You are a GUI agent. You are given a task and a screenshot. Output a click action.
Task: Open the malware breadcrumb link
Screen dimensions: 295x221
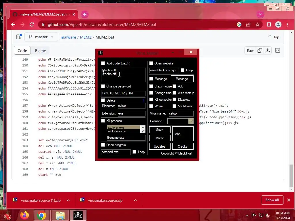tap(68, 37)
